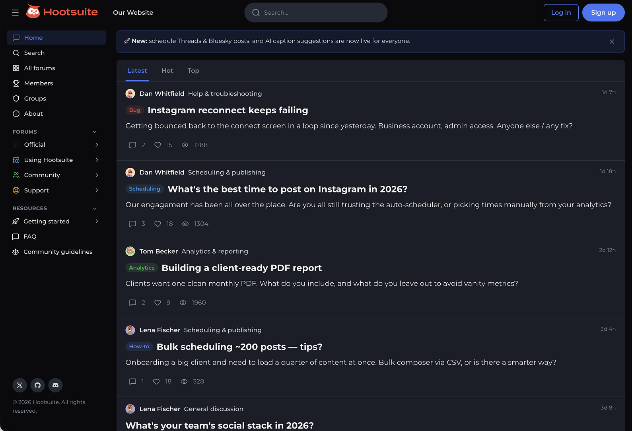Expand the Getting started item
This screenshot has height=431, width=632.
tap(97, 221)
